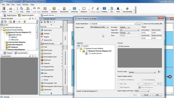Toggle the Slice Diagrams checkbox

tap(119, 87)
